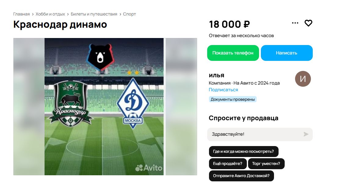Select 'Где и когда можно посмотреть?' quick question
346x192 pixels.
[243, 152]
